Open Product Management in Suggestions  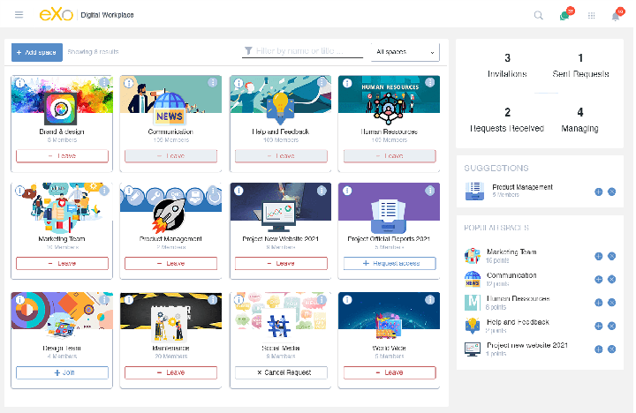point(522,187)
